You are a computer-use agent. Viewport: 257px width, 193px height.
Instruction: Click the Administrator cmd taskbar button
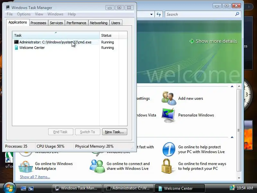128,188
